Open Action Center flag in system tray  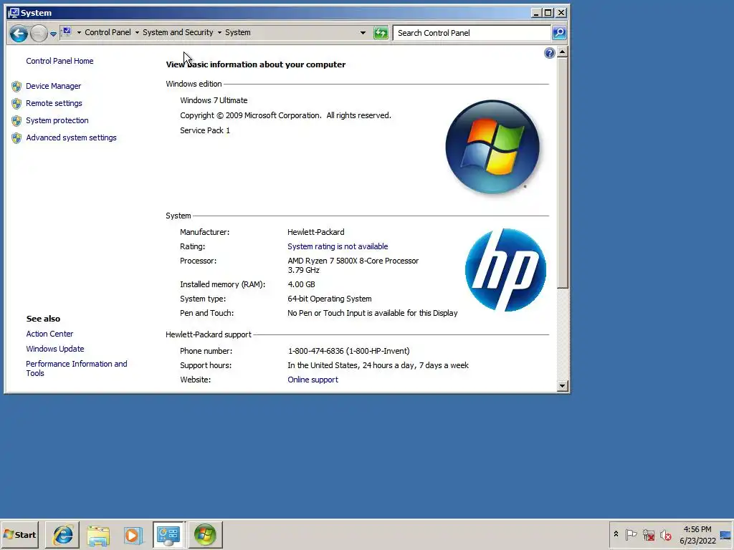[631, 534]
